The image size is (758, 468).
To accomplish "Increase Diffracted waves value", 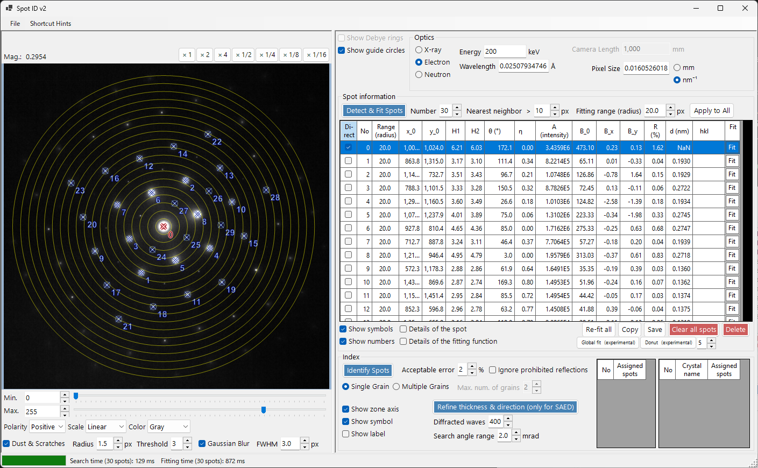I will [x=508, y=419].
